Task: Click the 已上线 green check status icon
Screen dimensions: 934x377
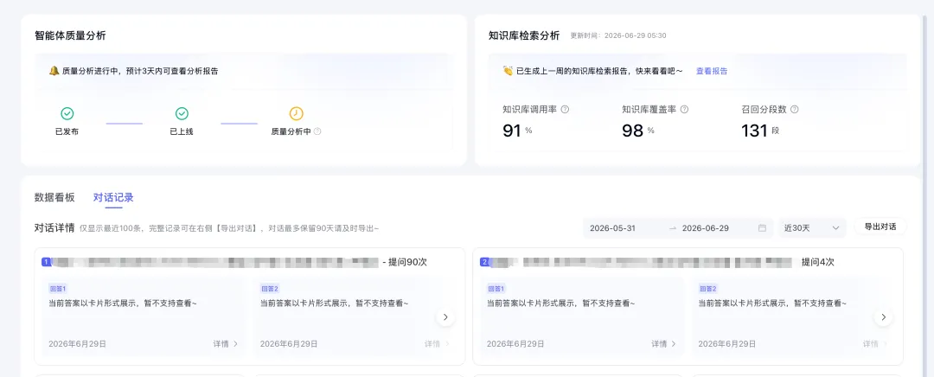Action: point(182,113)
